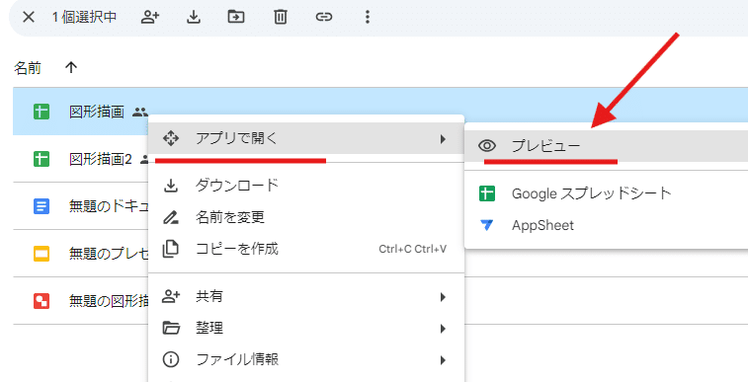Expand the ファイル情報 submenu

coord(306,359)
